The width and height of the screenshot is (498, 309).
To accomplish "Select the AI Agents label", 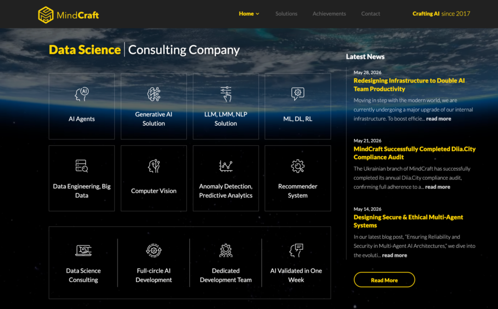I will tap(82, 119).
